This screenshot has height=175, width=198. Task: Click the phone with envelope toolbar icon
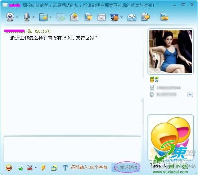tap(165, 17)
